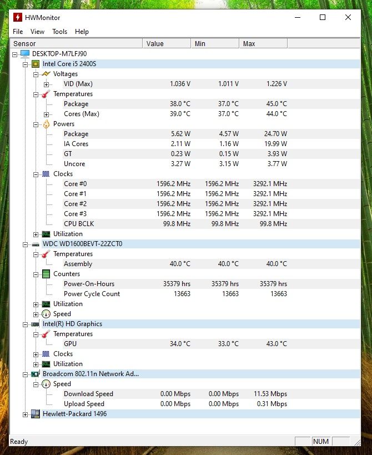This screenshot has width=372, height=455.
Task: Expand the Intel HD Graphics Clocks section
Action: 36,354
